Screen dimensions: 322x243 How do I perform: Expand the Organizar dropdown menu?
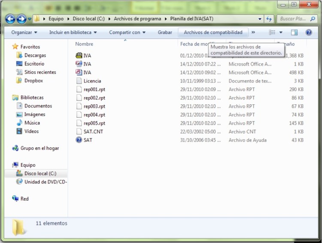24,32
